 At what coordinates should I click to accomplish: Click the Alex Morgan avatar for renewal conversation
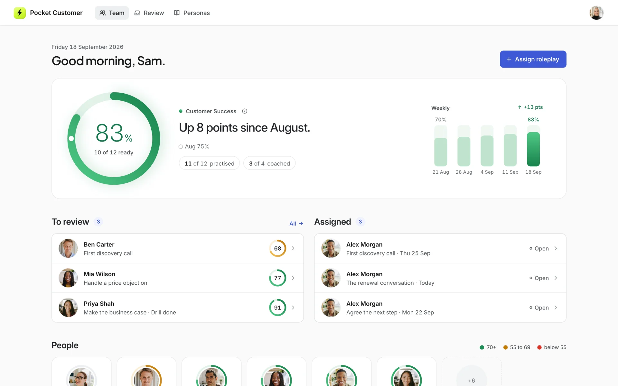(x=331, y=278)
